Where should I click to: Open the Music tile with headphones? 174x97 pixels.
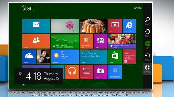coord(72,72)
